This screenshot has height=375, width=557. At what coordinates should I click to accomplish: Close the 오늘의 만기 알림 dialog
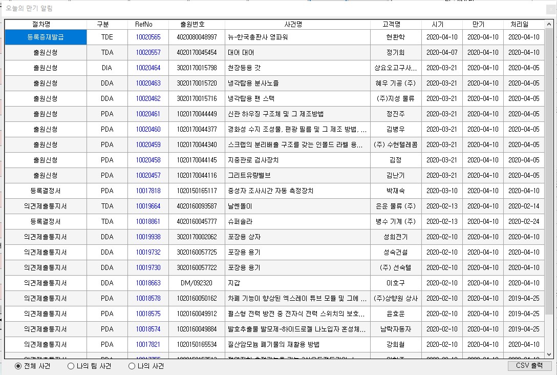(551, 9)
